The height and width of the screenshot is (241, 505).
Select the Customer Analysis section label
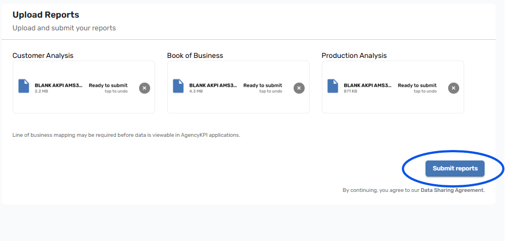coord(43,56)
